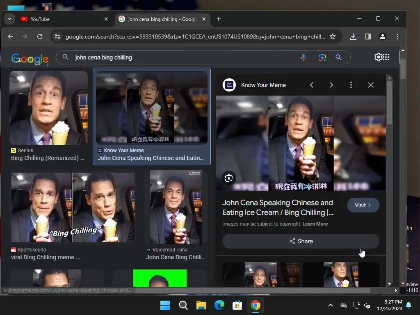Open Microsoft Store from taskbar
420x315 pixels.
point(237,305)
